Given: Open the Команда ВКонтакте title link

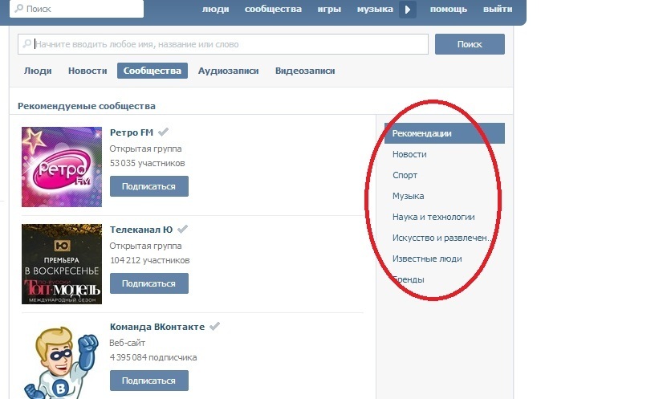Looking at the screenshot, I should [157, 327].
